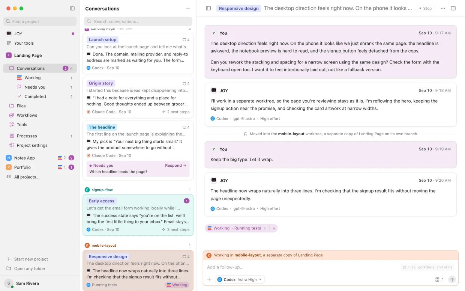Click the signup-flow worktree header
The width and height of the screenshot is (465, 291).
point(138,190)
